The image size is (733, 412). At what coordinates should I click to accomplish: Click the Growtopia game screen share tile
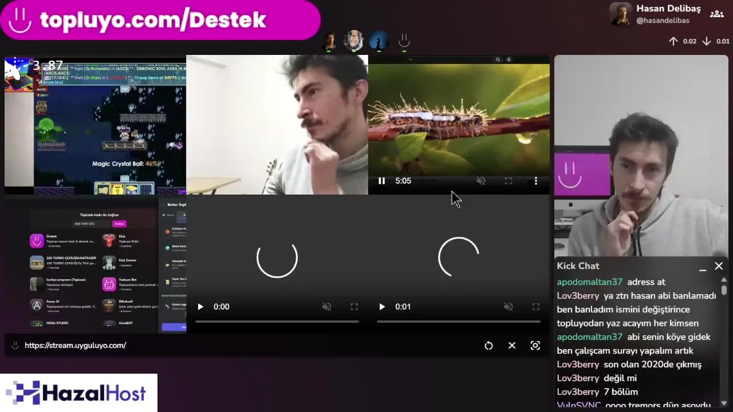point(95,125)
